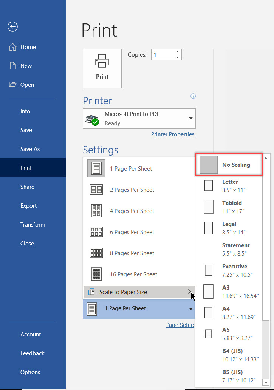The height and width of the screenshot is (390, 274).
Task: Click the Home house icon
Action: [13, 47]
